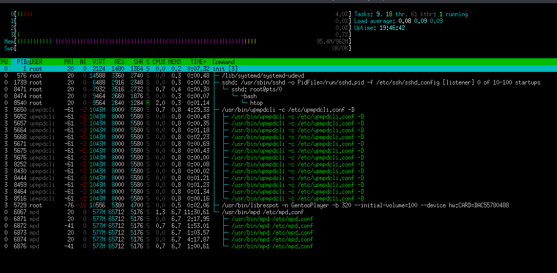The height and width of the screenshot is (273, 557).
Task: Sort by the MEM% column header
Action: coord(176,62)
